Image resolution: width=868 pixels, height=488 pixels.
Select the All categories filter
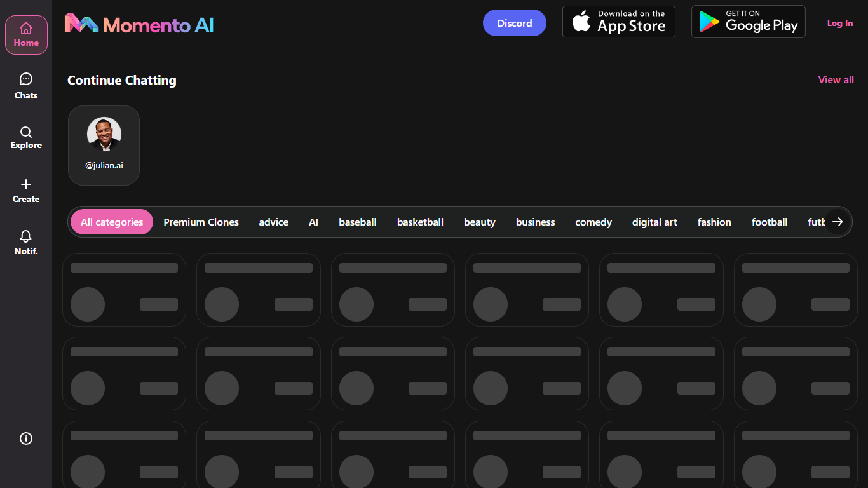pyautogui.click(x=112, y=222)
